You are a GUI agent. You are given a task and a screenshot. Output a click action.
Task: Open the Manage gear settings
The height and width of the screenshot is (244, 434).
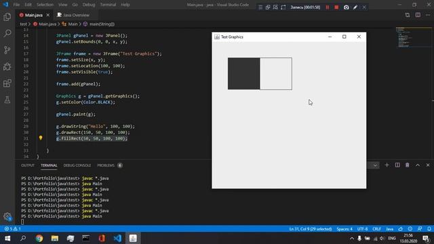pyautogui.click(x=7, y=217)
